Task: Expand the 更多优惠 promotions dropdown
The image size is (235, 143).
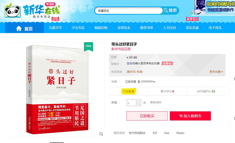Action: pyautogui.click(x=216, y=72)
